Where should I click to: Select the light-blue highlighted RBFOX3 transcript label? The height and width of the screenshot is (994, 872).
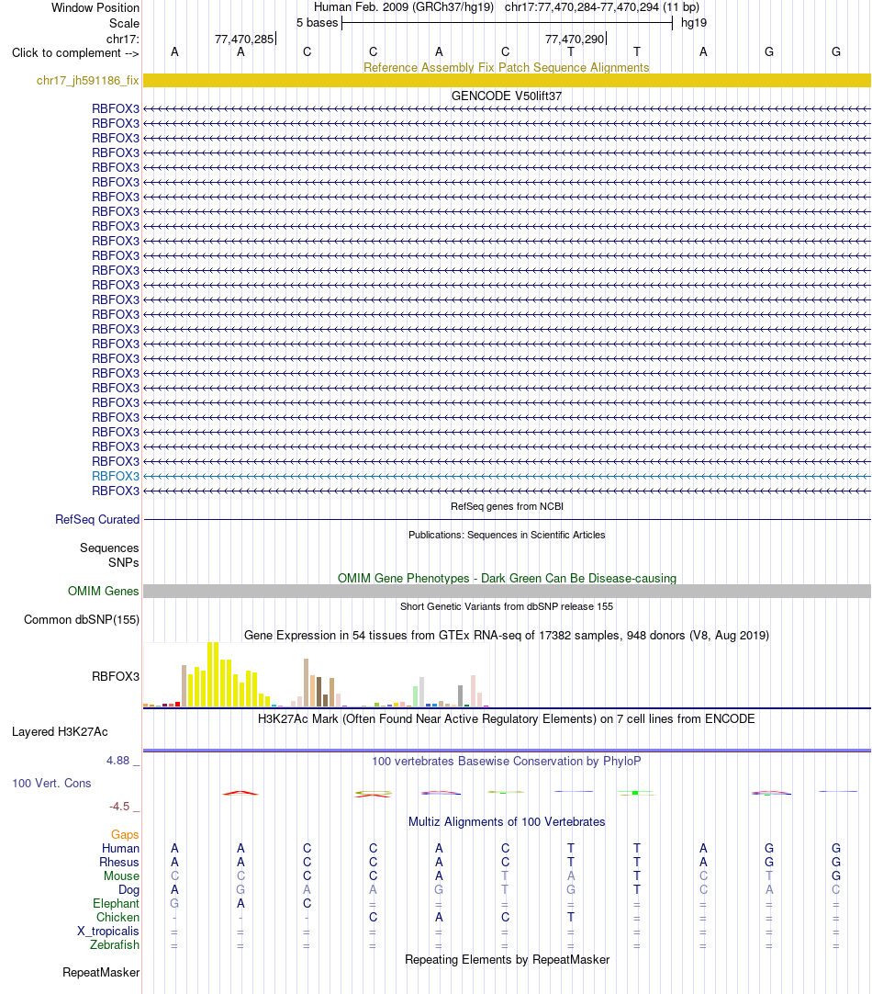pos(116,476)
